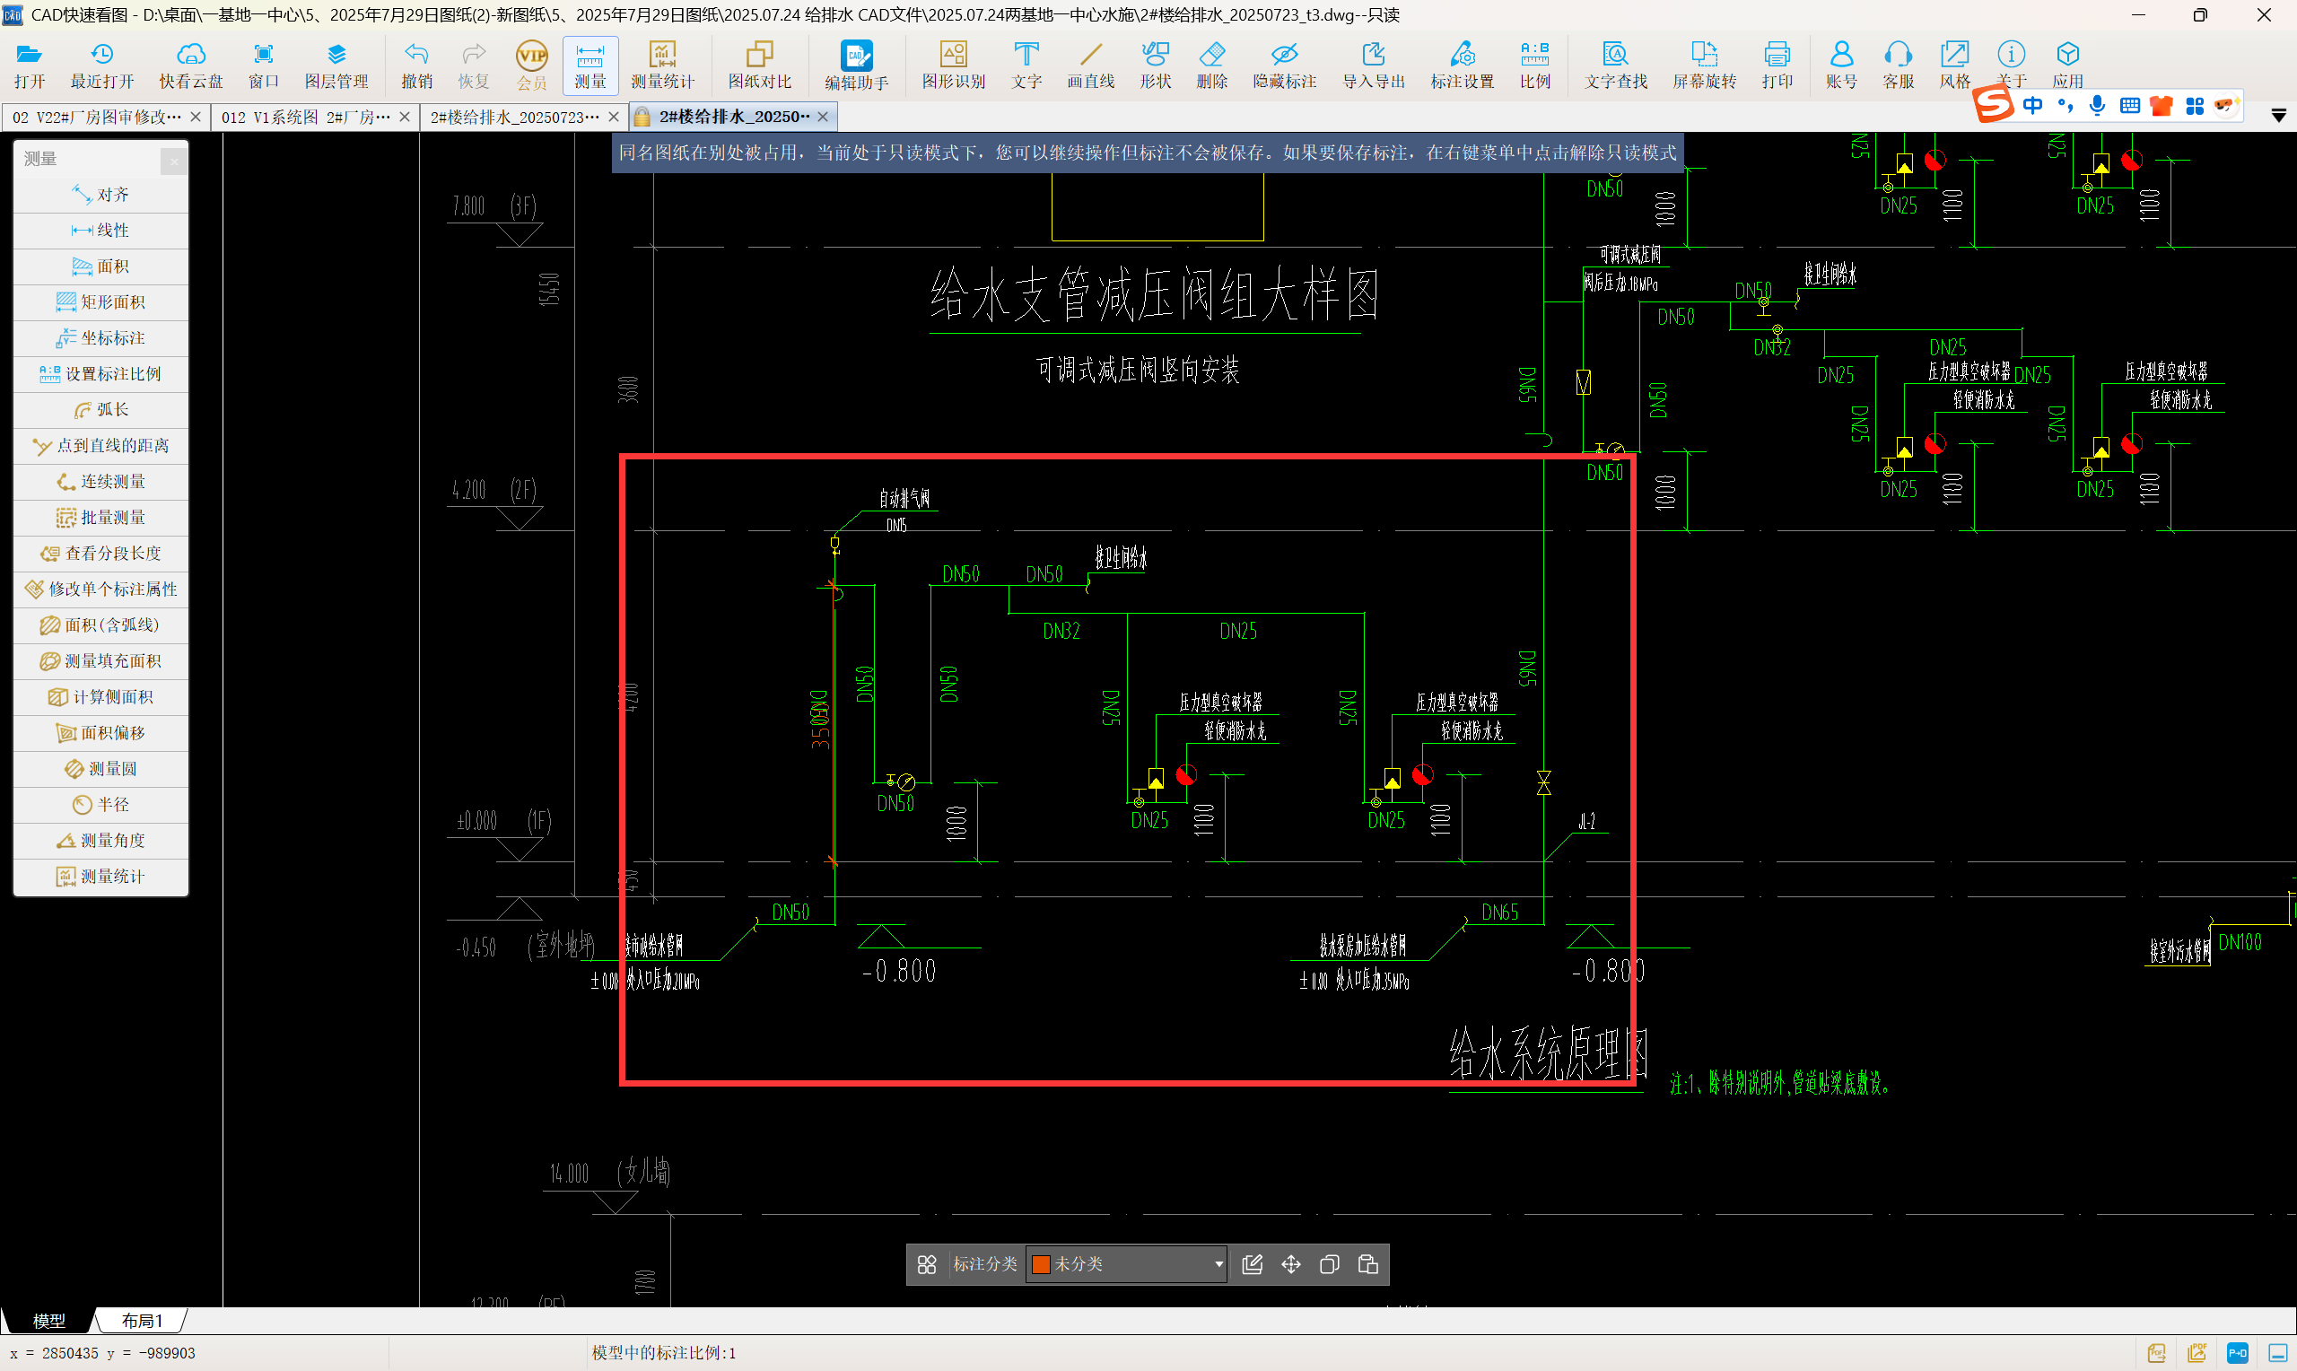Choose 线性 linear measurement
The image size is (2297, 1371).
click(101, 230)
